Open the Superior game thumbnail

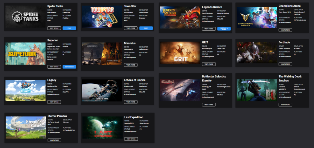pos(25,53)
